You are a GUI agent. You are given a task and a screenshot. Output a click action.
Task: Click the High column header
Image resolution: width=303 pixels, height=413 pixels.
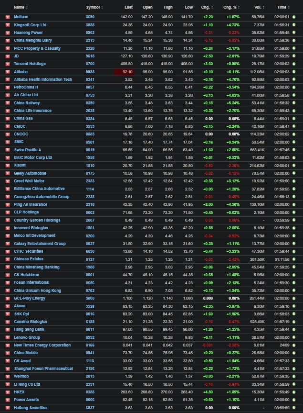168,7
